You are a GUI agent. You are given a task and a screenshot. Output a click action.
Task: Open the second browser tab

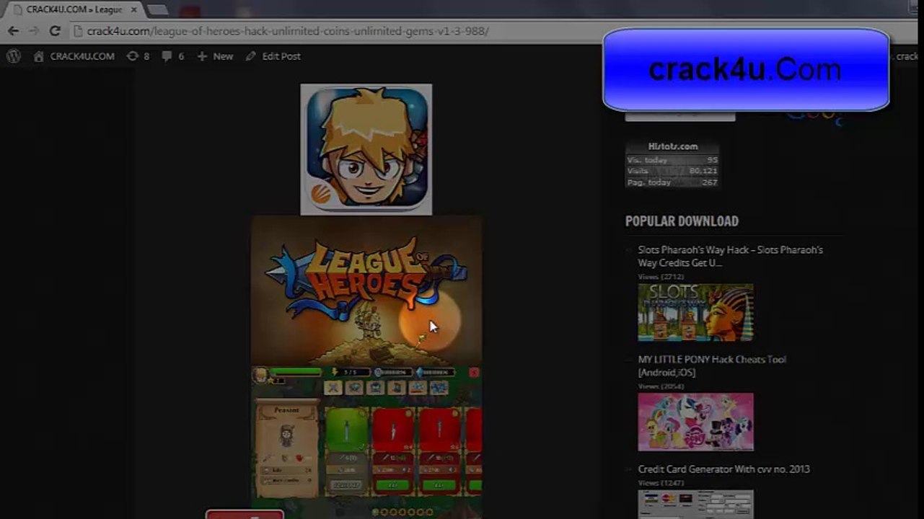click(x=157, y=10)
